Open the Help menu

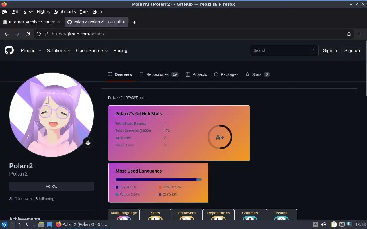[97, 12]
